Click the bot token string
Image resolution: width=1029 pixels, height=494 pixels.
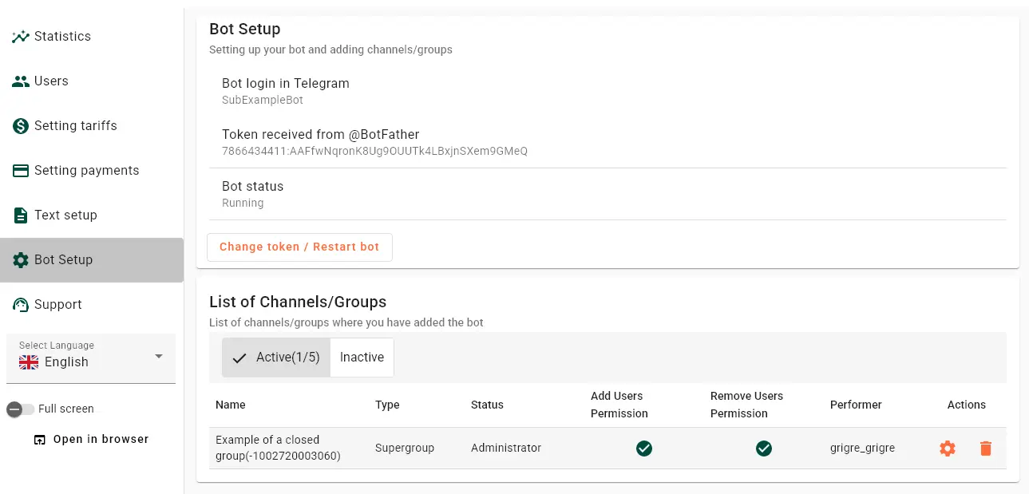374,152
